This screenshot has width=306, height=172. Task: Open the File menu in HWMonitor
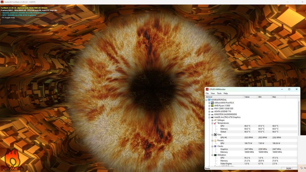point(207,93)
